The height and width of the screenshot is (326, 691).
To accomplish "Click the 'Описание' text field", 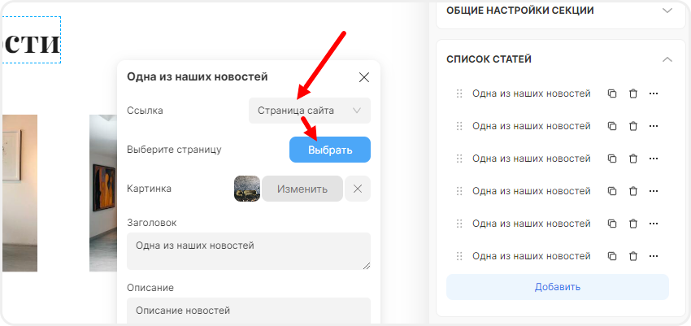I will (248, 311).
